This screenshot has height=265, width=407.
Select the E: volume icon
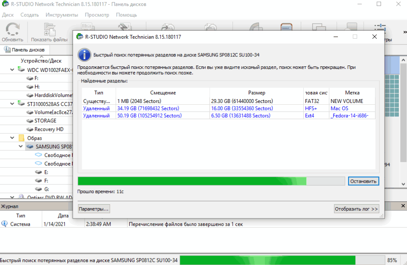38,172
